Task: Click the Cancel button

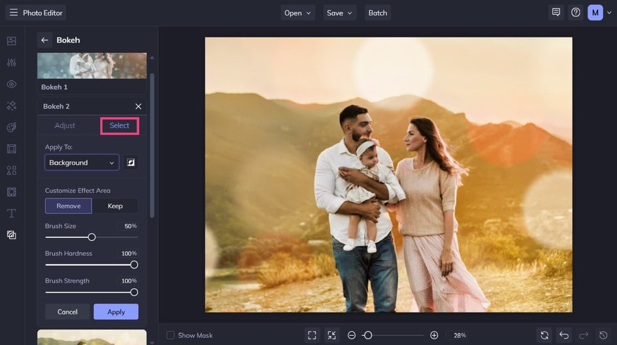Action: click(x=67, y=312)
